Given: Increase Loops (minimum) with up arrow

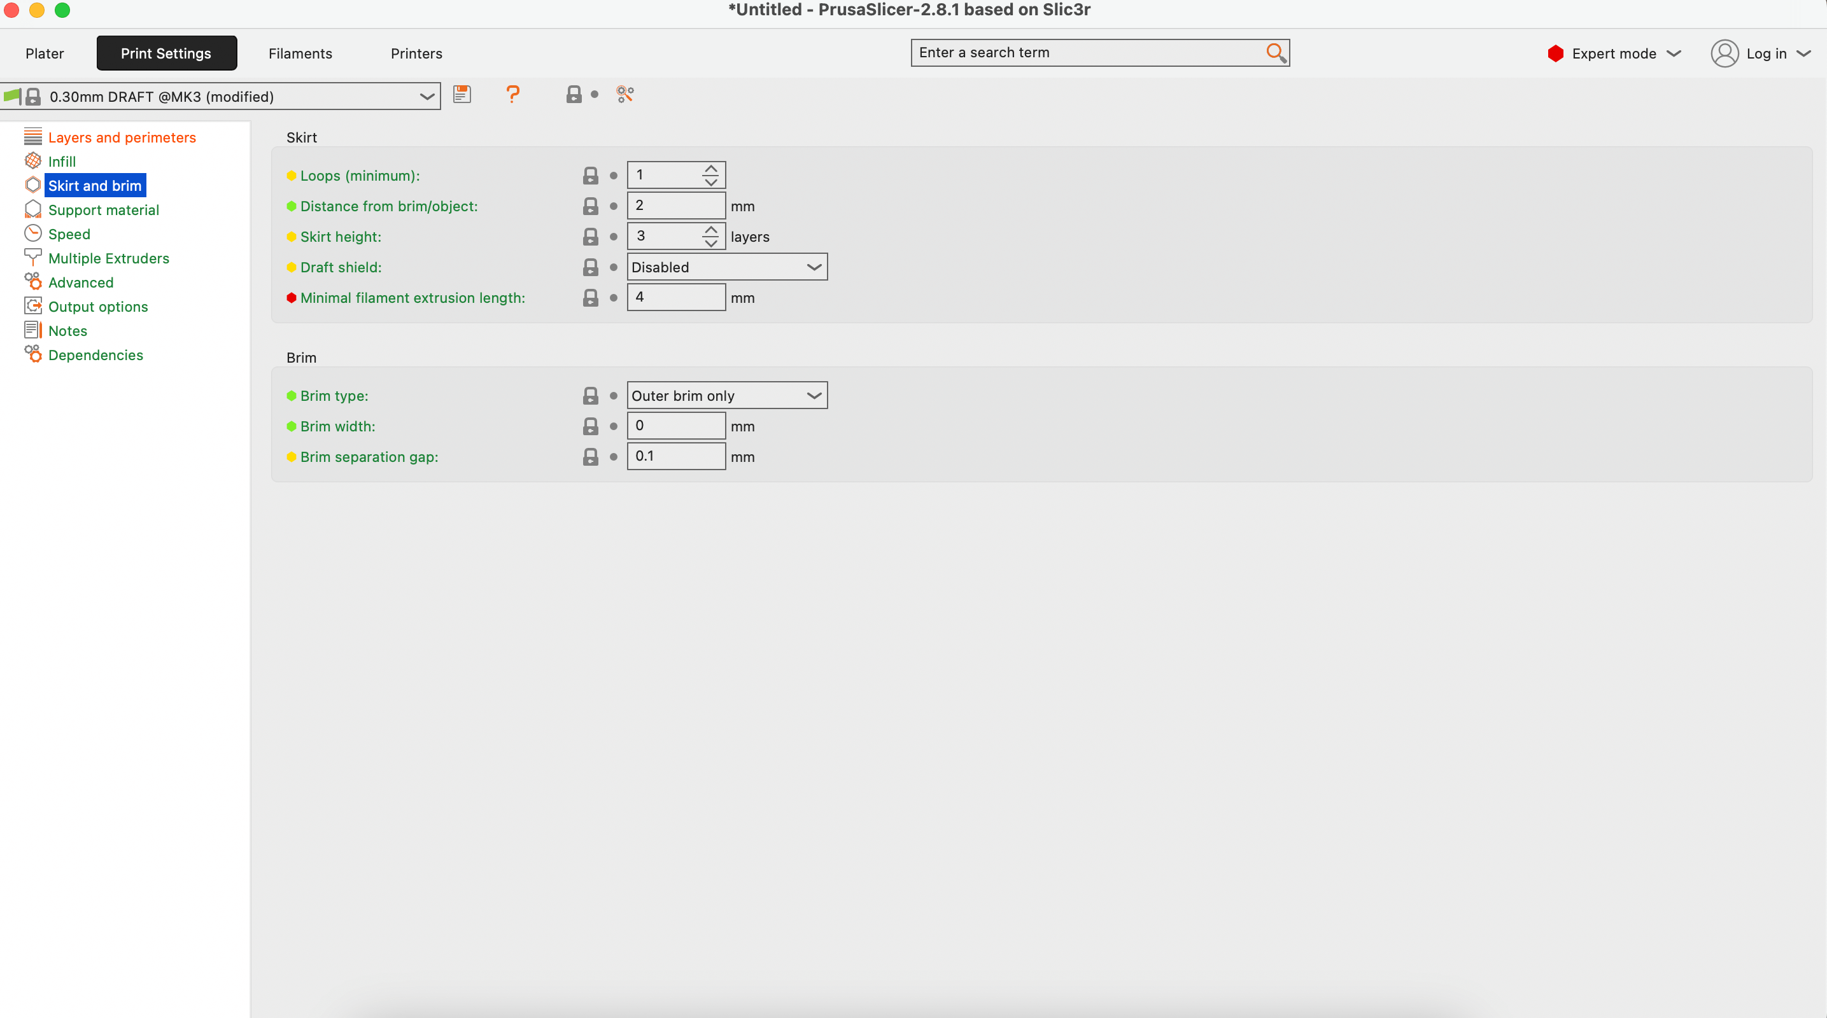Looking at the screenshot, I should (x=710, y=169).
